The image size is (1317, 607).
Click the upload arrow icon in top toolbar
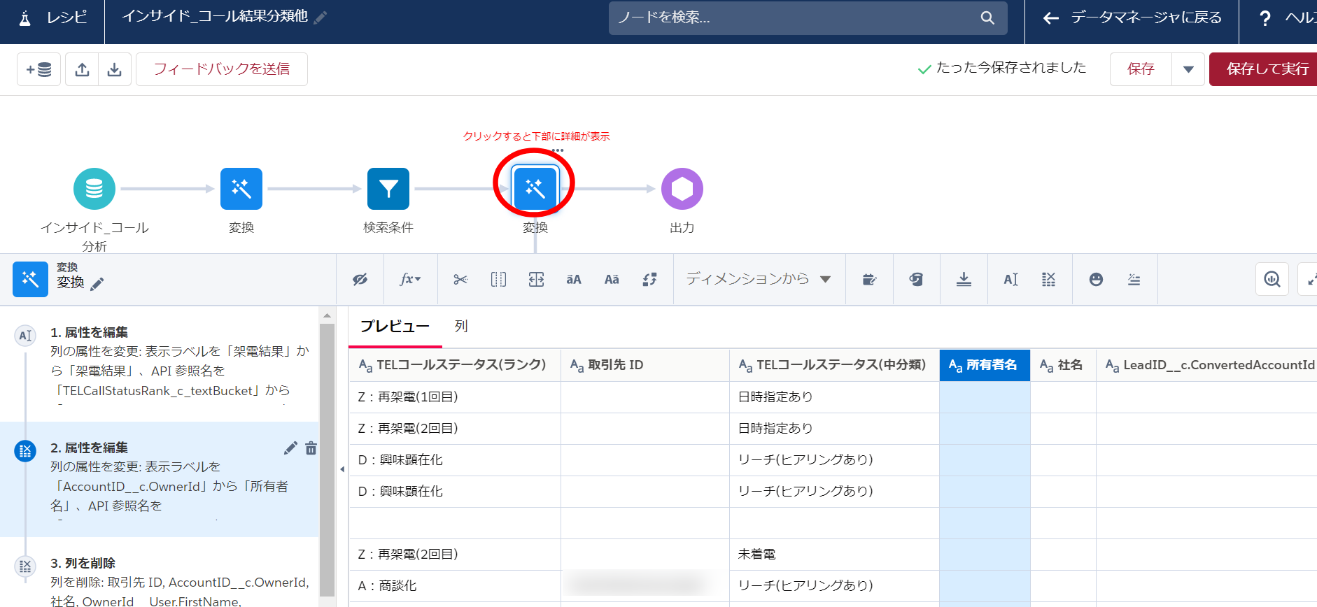[82, 69]
